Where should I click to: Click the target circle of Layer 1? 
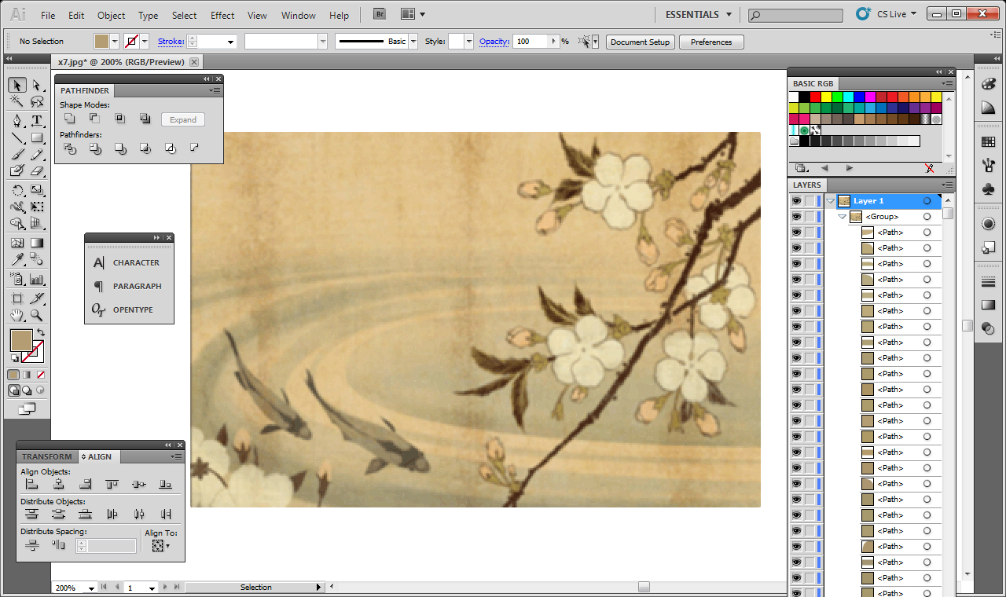927,201
